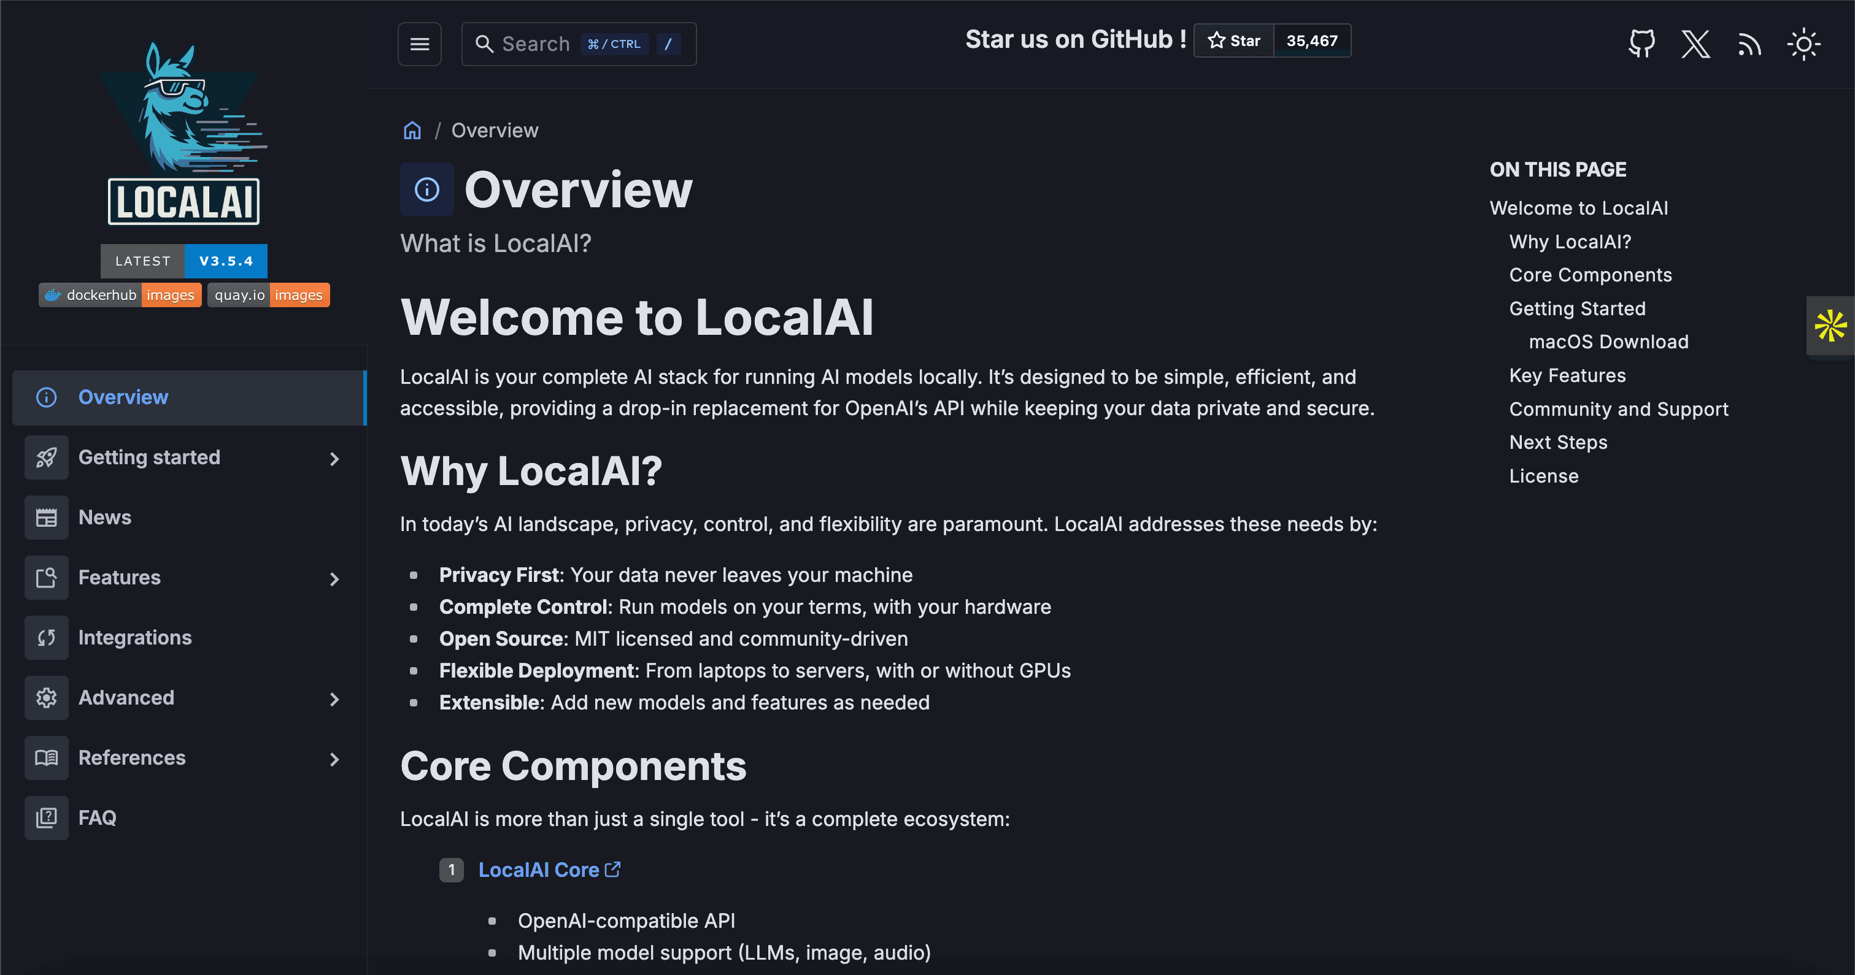Screen dimensions: 1855x975
Task: Click the Features sidebar icon
Action: pos(46,578)
